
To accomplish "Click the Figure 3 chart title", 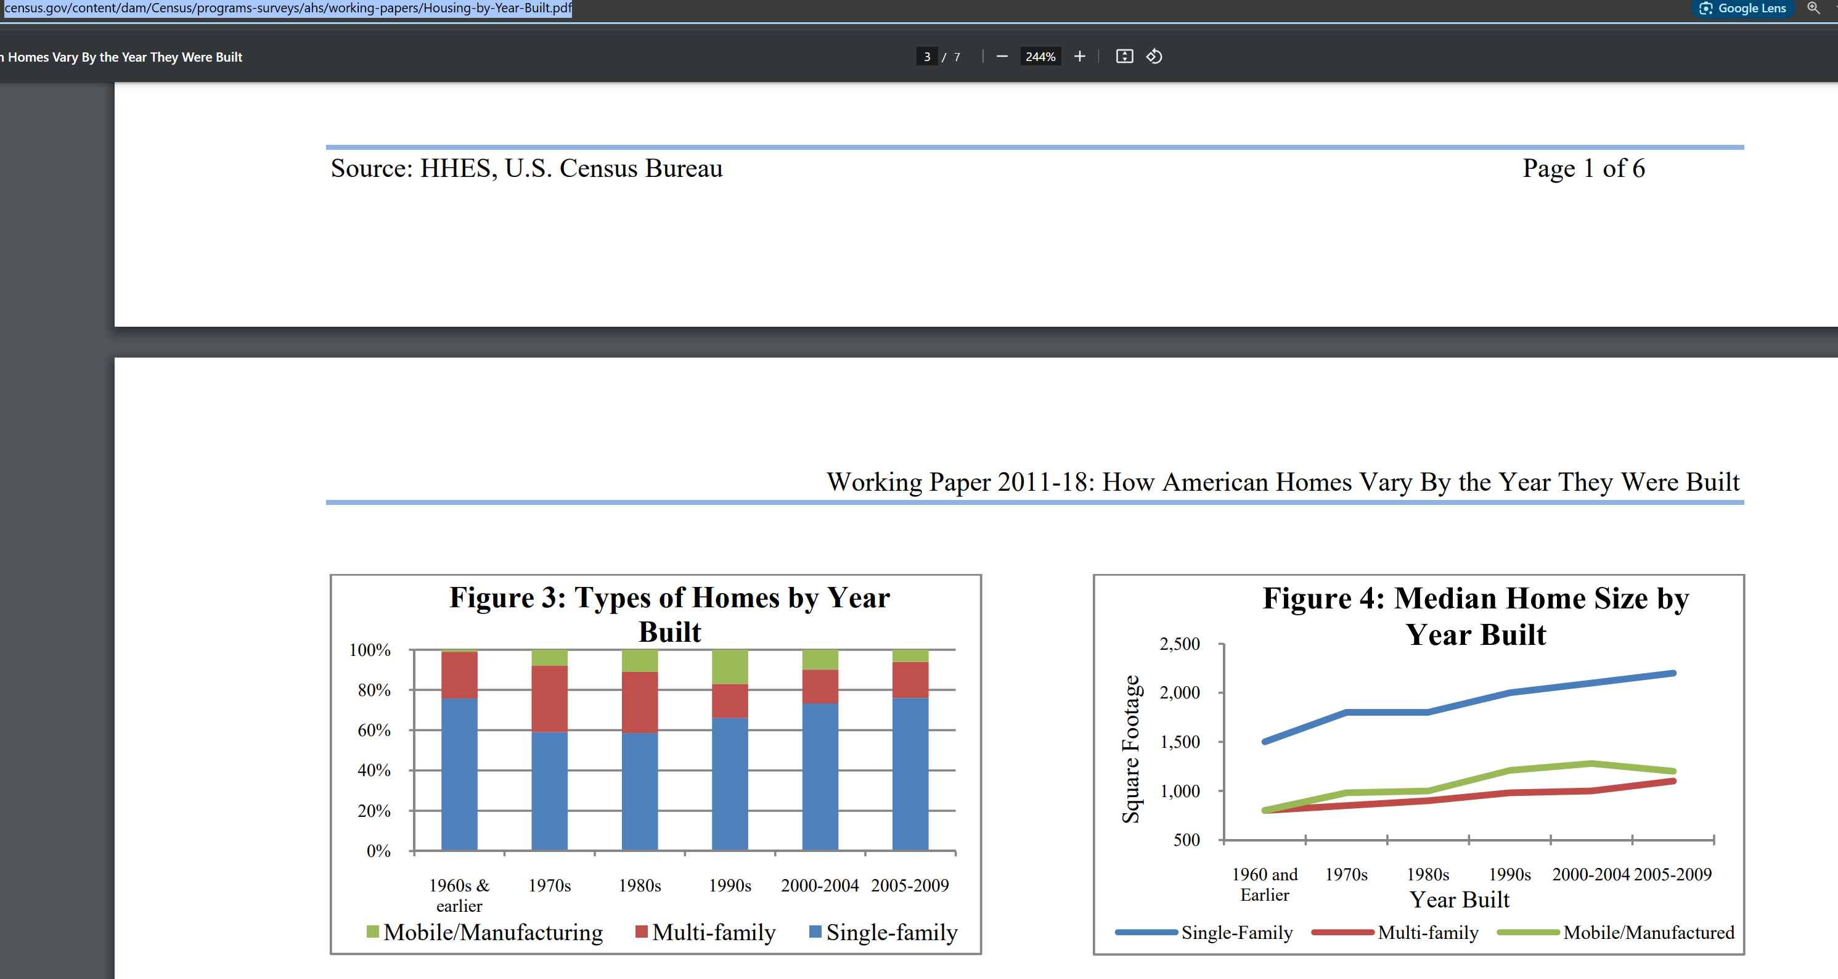I will 669,613.
